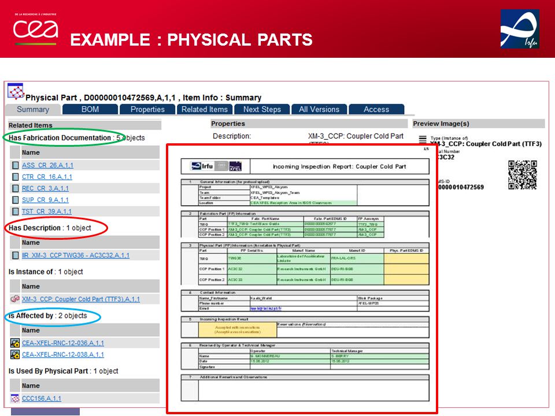Click the Is Used By Physical Part heading
The width and height of the screenshot is (555, 416).
pyautogui.click(x=48, y=371)
